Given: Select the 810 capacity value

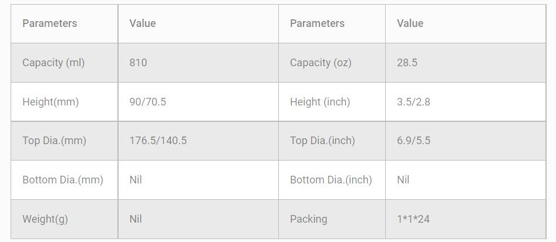Looking at the screenshot, I should (x=138, y=63).
